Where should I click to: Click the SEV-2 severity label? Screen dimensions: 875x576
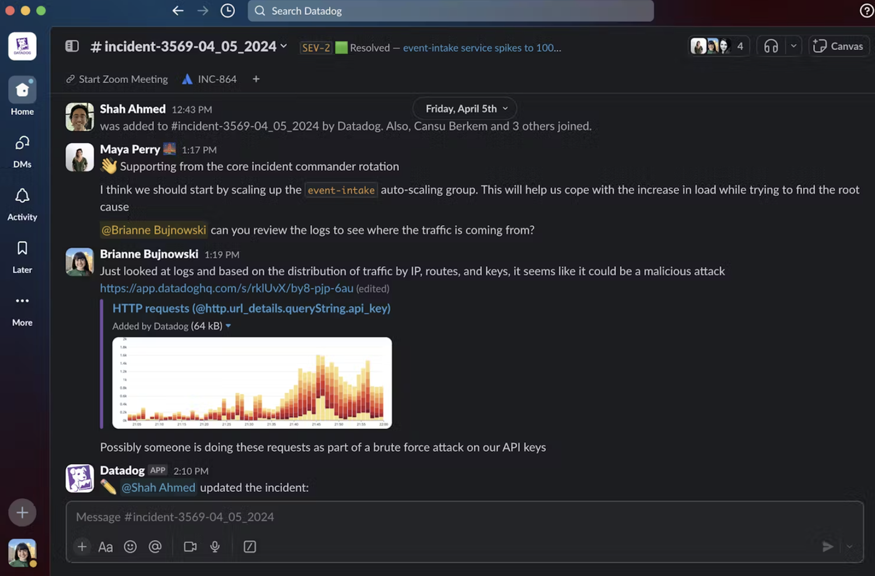point(316,48)
